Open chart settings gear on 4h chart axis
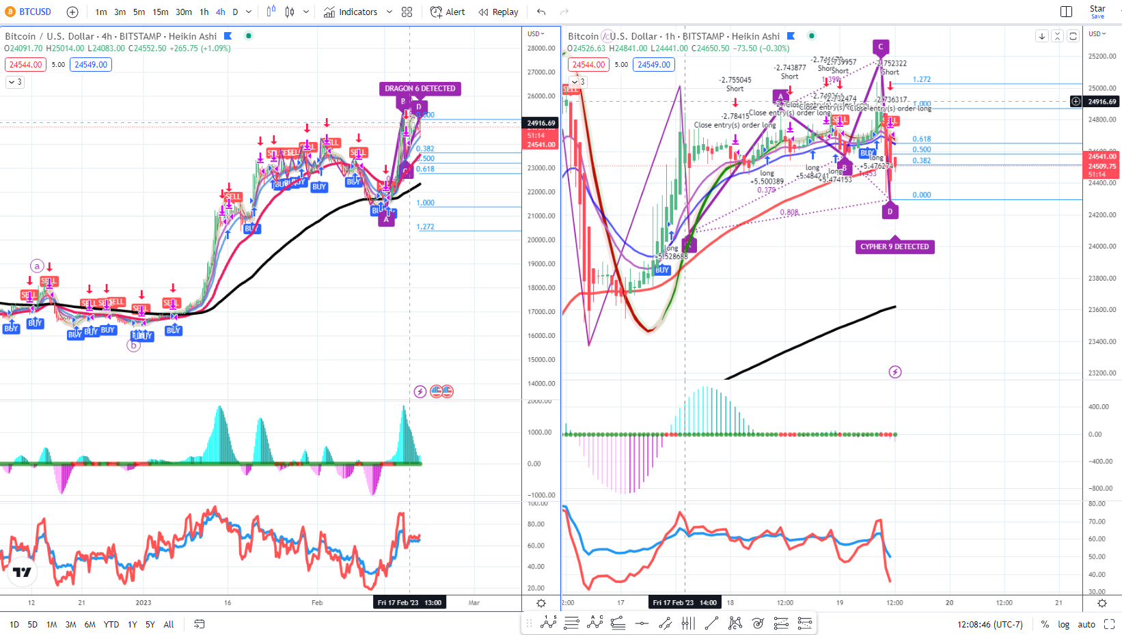The image size is (1122, 635). [x=541, y=603]
